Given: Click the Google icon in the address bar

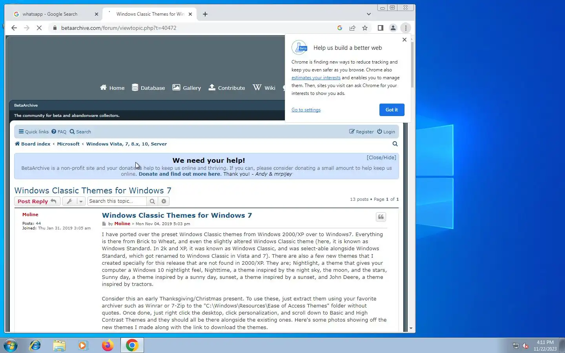Looking at the screenshot, I should click(x=340, y=28).
